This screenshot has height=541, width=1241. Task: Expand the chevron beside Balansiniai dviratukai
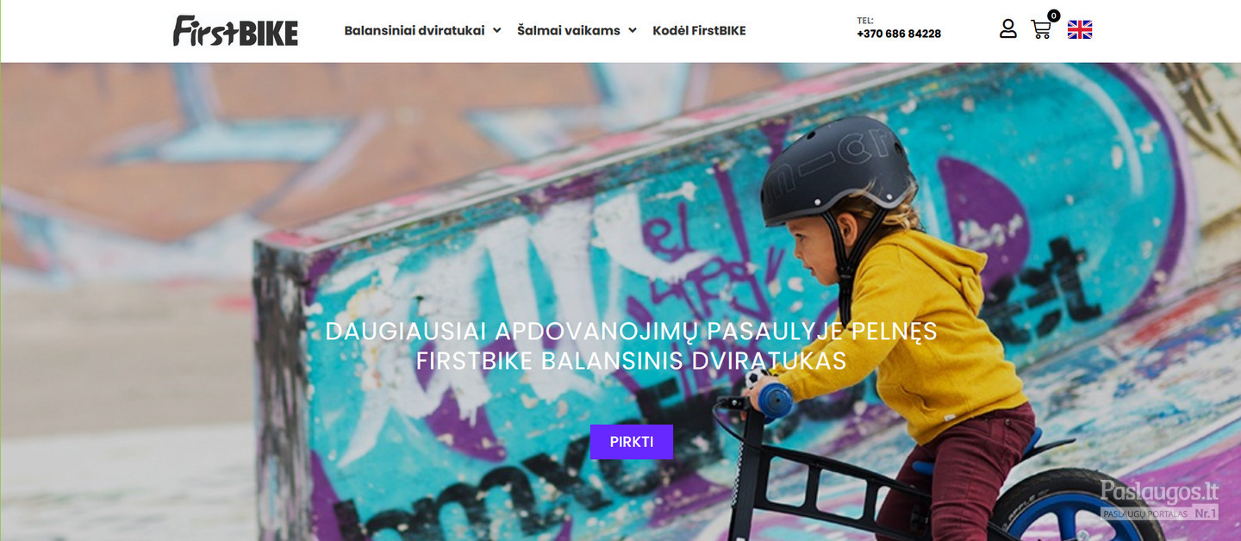point(496,30)
